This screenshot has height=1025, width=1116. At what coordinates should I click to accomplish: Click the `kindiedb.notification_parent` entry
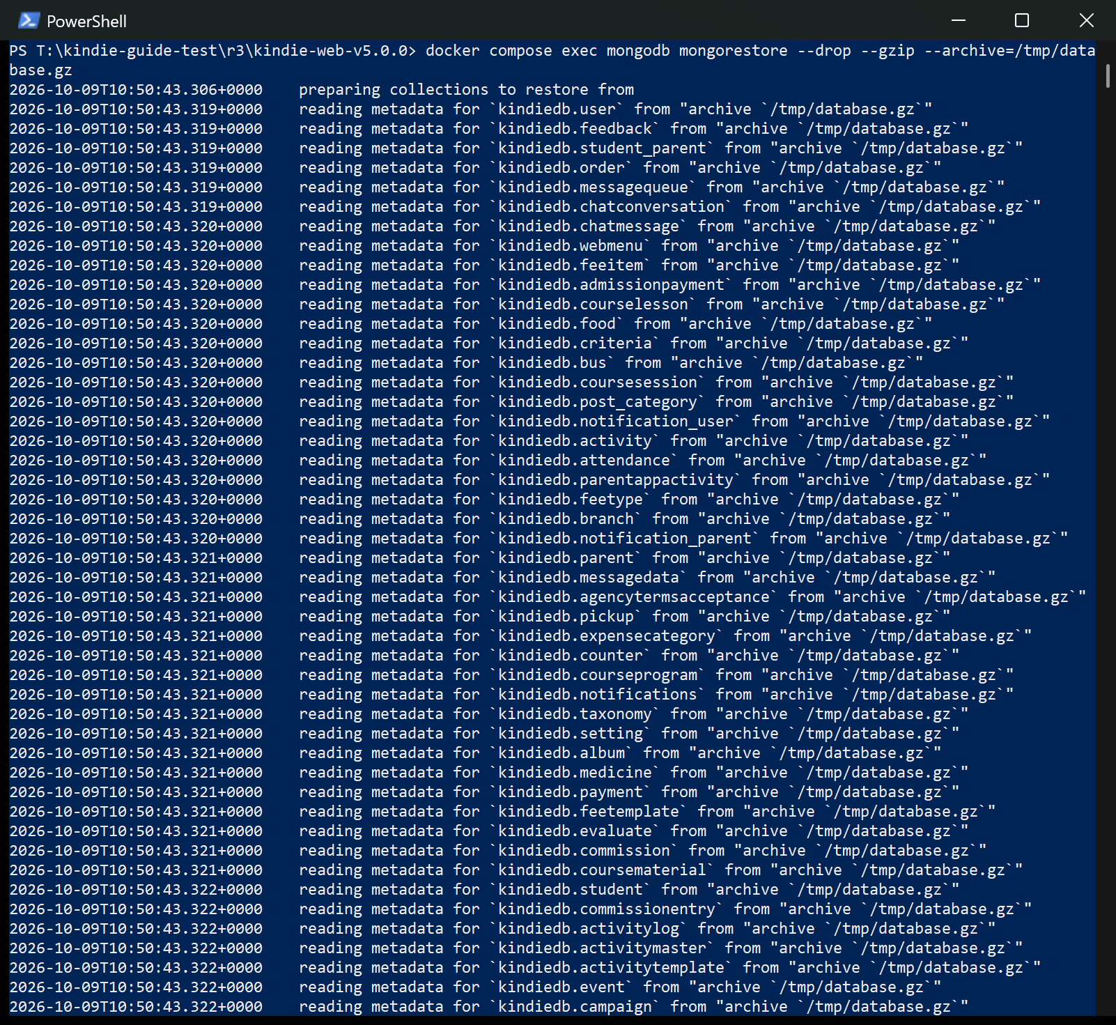(625, 539)
